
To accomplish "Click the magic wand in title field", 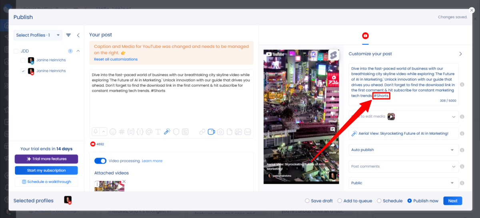I will 354,134.
